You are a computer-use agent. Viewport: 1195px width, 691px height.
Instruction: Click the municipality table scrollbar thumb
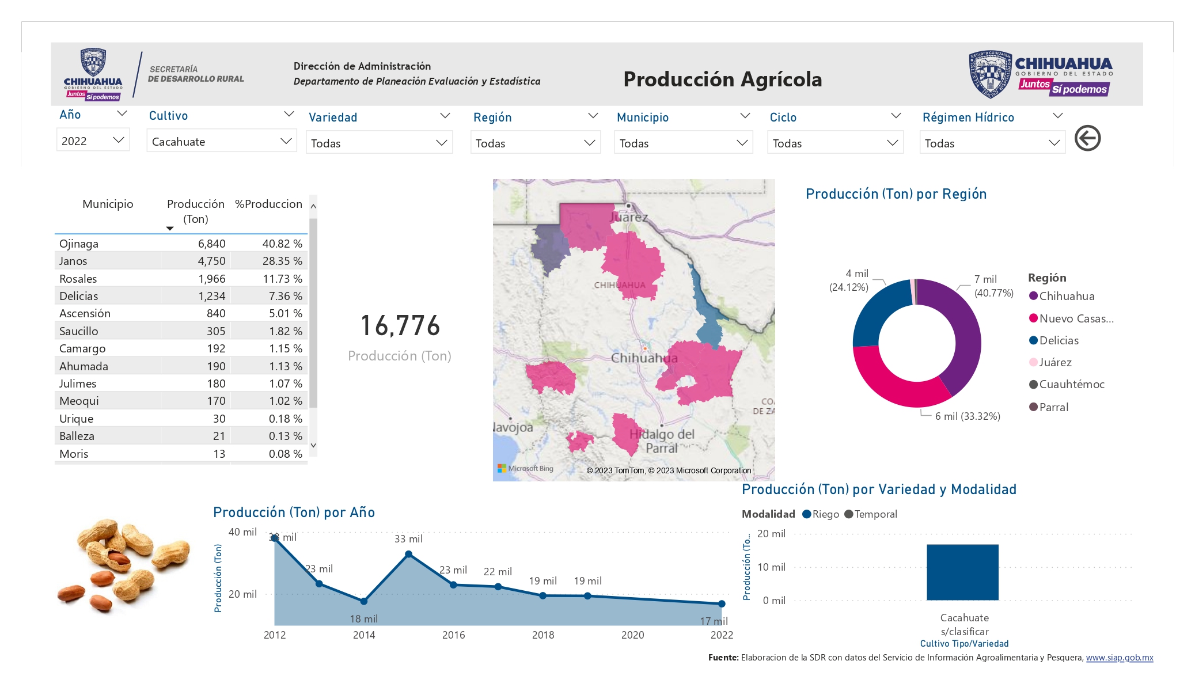tap(313, 313)
